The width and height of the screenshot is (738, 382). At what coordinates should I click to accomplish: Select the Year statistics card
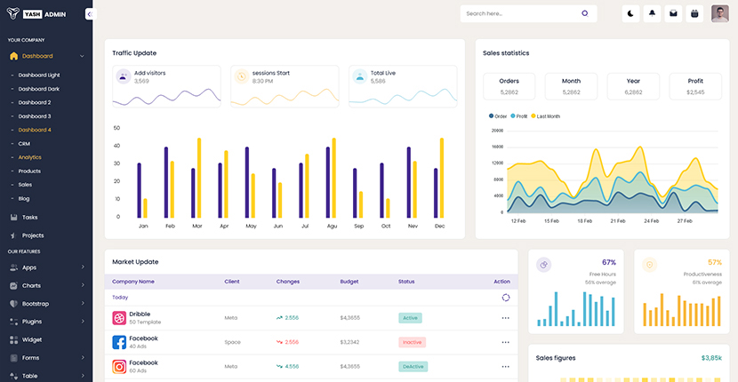(x=633, y=86)
